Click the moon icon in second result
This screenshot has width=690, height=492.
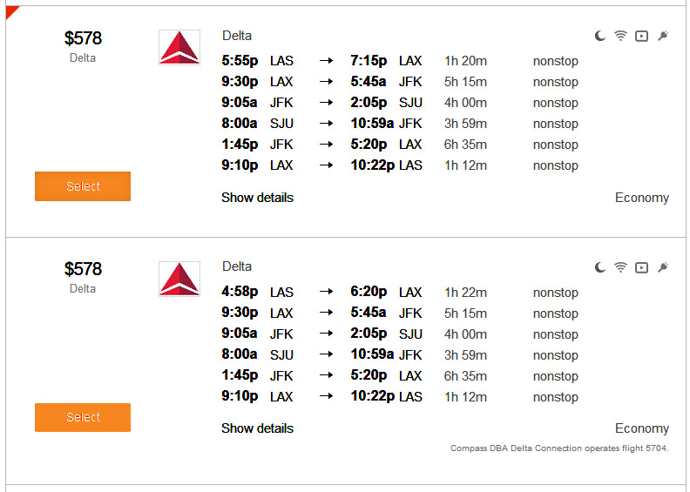pyautogui.click(x=600, y=267)
